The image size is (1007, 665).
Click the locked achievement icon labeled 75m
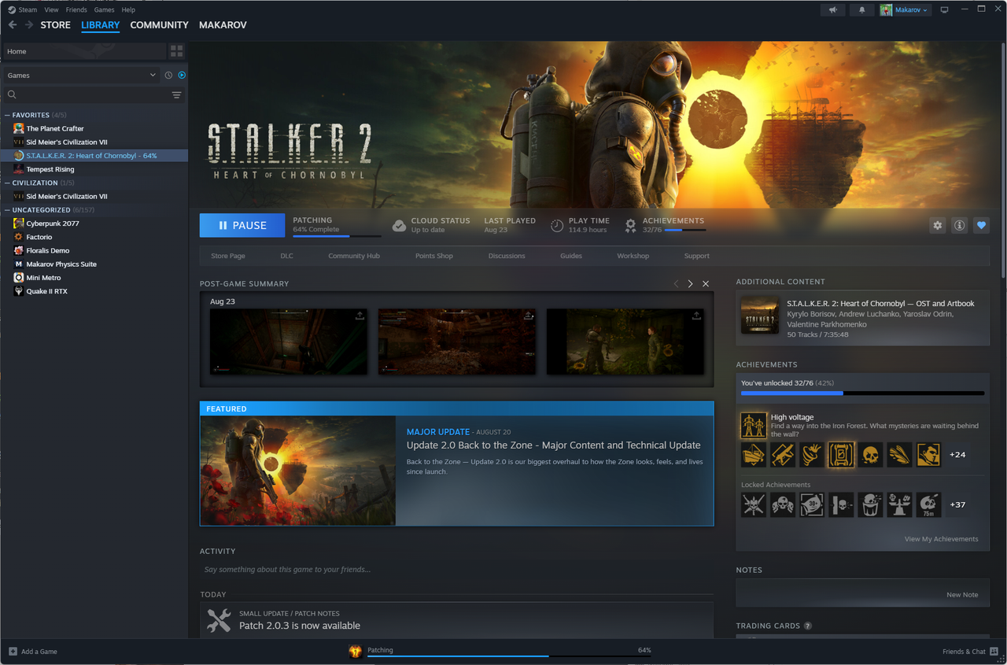pyautogui.click(x=928, y=504)
